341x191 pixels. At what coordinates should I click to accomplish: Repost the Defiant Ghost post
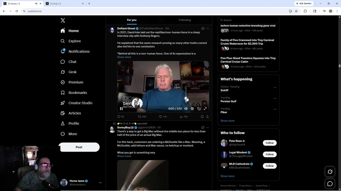pyautogui.click(x=142, y=116)
